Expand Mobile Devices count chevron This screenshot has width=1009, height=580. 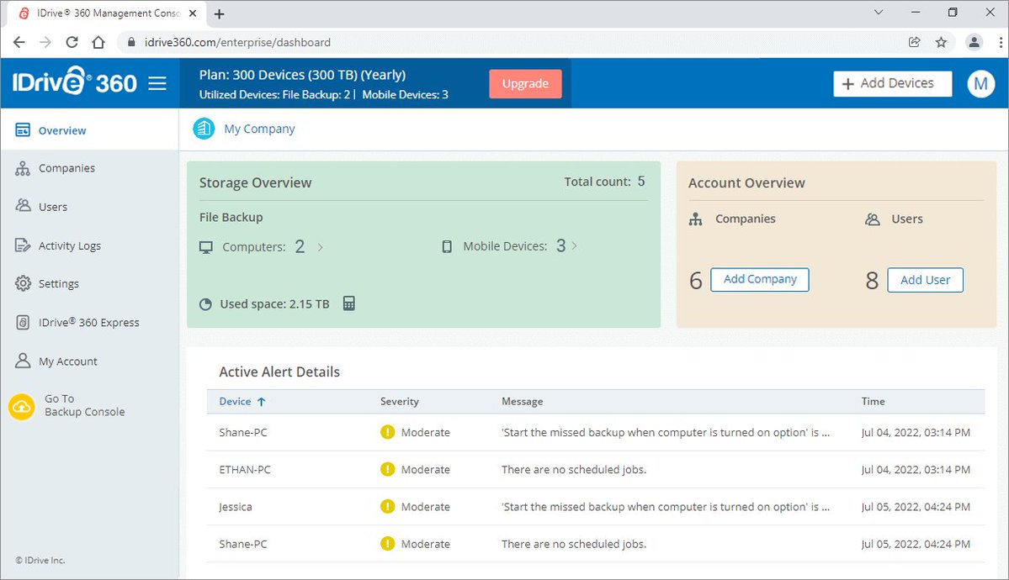[x=574, y=246]
